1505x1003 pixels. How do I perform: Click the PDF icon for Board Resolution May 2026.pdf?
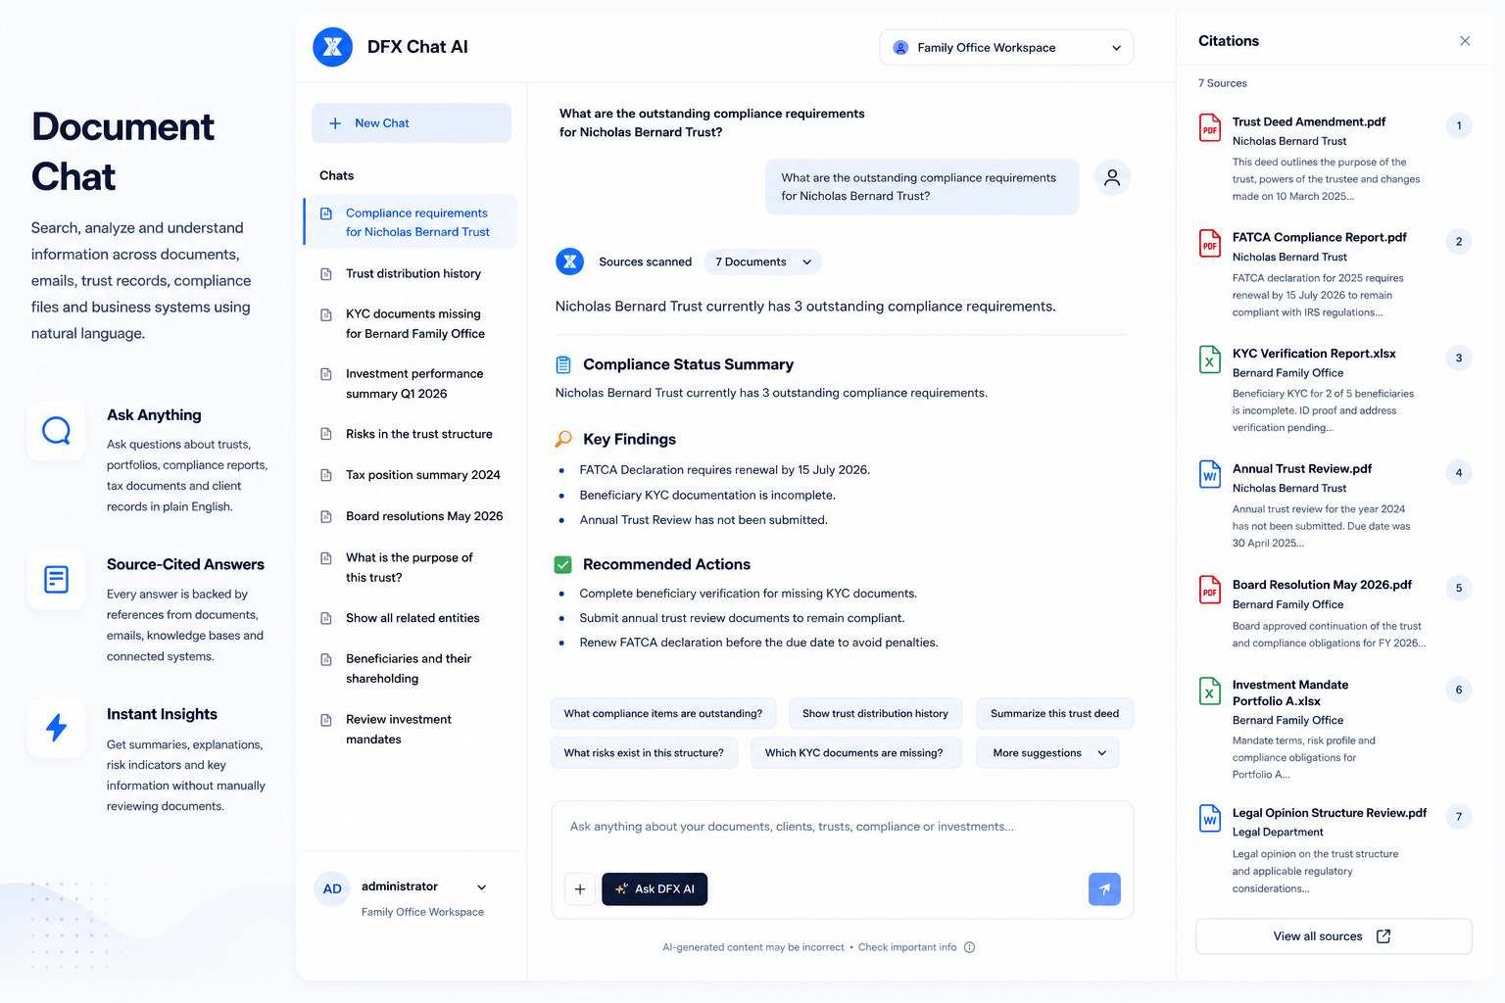(1210, 591)
